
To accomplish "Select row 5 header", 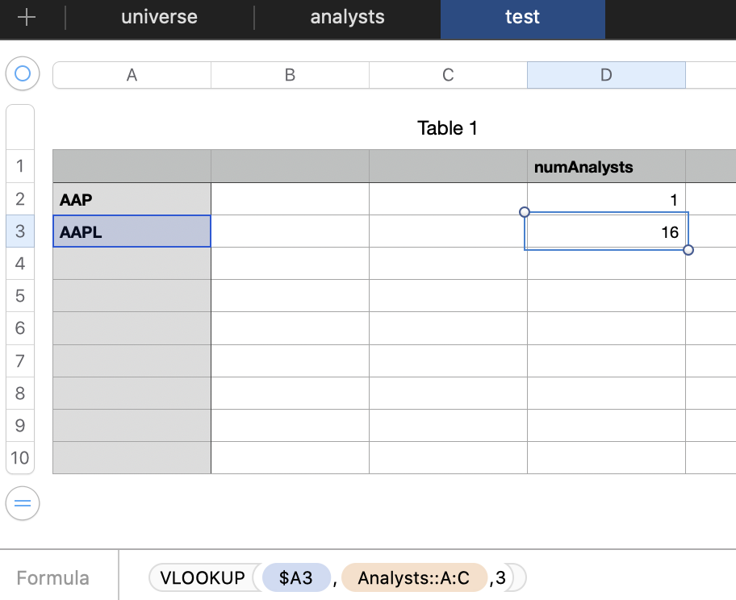I will pyautogui.click(x=20, y=296).
